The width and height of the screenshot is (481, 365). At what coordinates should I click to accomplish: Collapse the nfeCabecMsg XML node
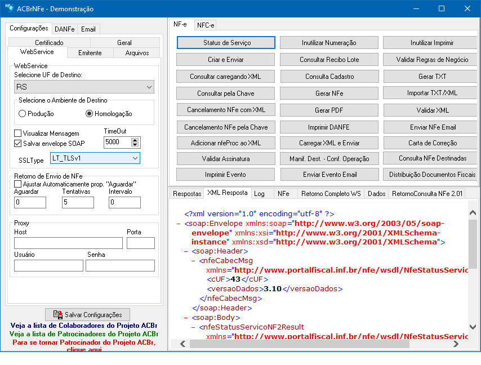pyautogui.click(x=193, y=261)
